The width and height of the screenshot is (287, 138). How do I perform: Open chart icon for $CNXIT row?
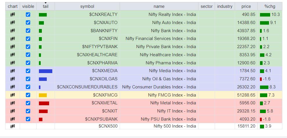pyautogui.click(x=12, y=111)
